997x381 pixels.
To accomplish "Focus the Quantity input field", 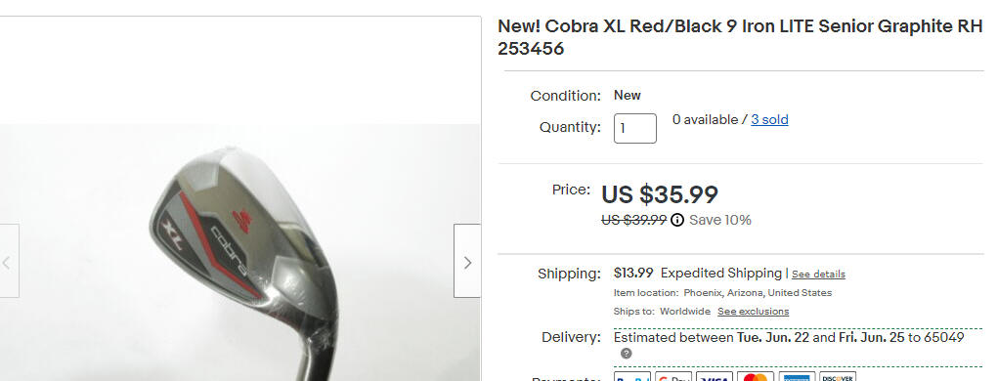I will click(x=634, y=128).
